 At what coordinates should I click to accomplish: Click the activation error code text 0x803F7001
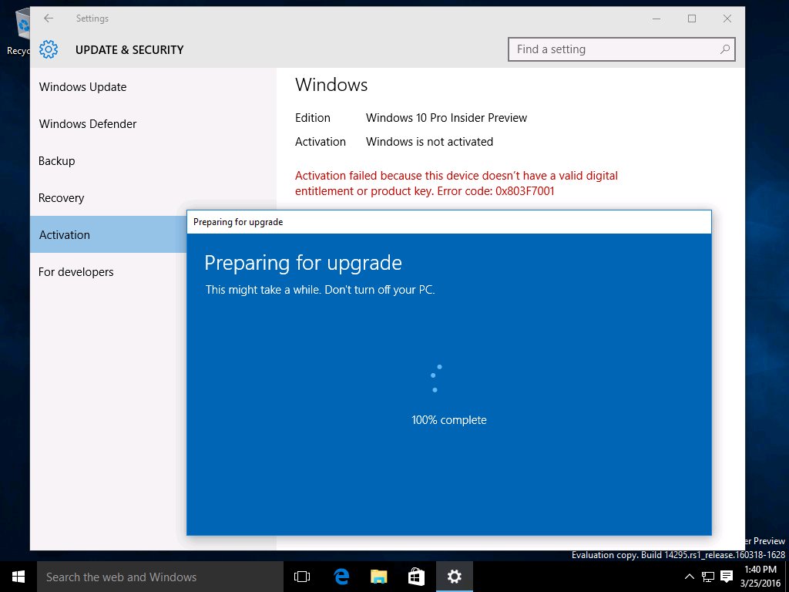click(525, 191)
